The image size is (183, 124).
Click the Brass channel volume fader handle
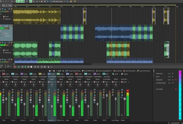97,104
